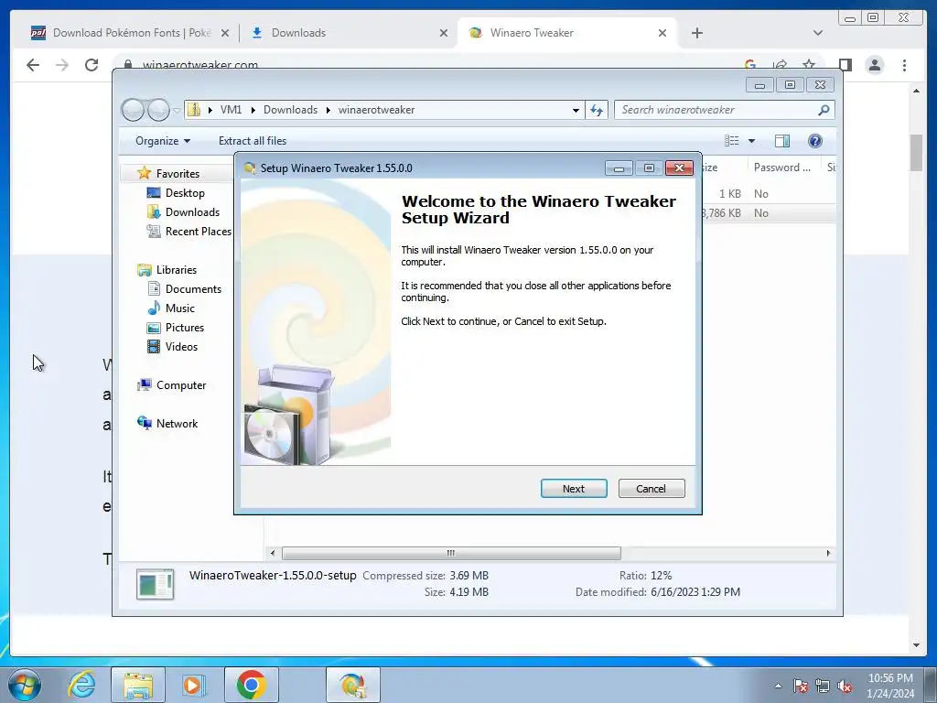Switch to Chrome from taskbar

[251, 685]
